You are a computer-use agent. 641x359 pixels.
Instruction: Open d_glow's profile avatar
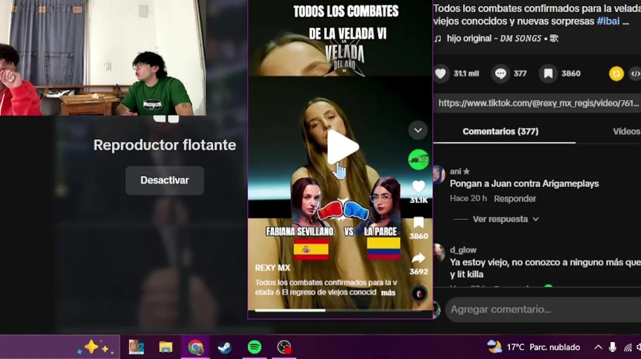click(x=439, y=253)
